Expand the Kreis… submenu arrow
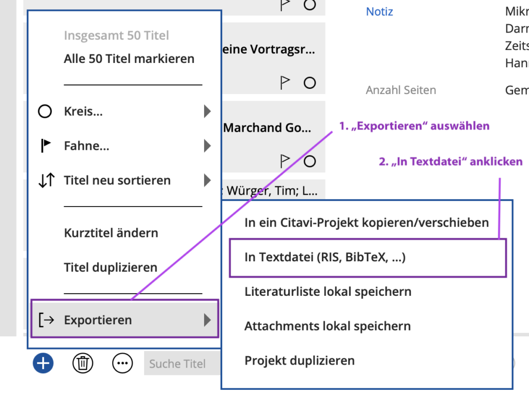 click(x=207, y=112)
